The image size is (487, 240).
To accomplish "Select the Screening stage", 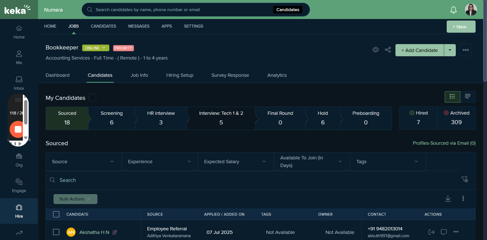I will click(112, 118).
